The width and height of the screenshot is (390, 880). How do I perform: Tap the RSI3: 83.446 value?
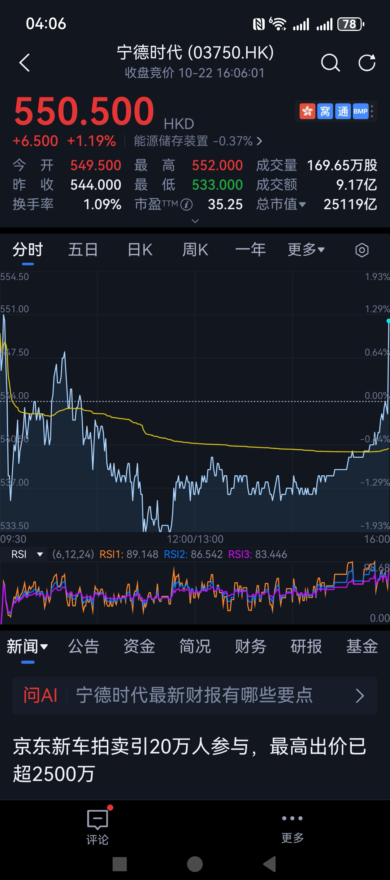coord(258,554)
